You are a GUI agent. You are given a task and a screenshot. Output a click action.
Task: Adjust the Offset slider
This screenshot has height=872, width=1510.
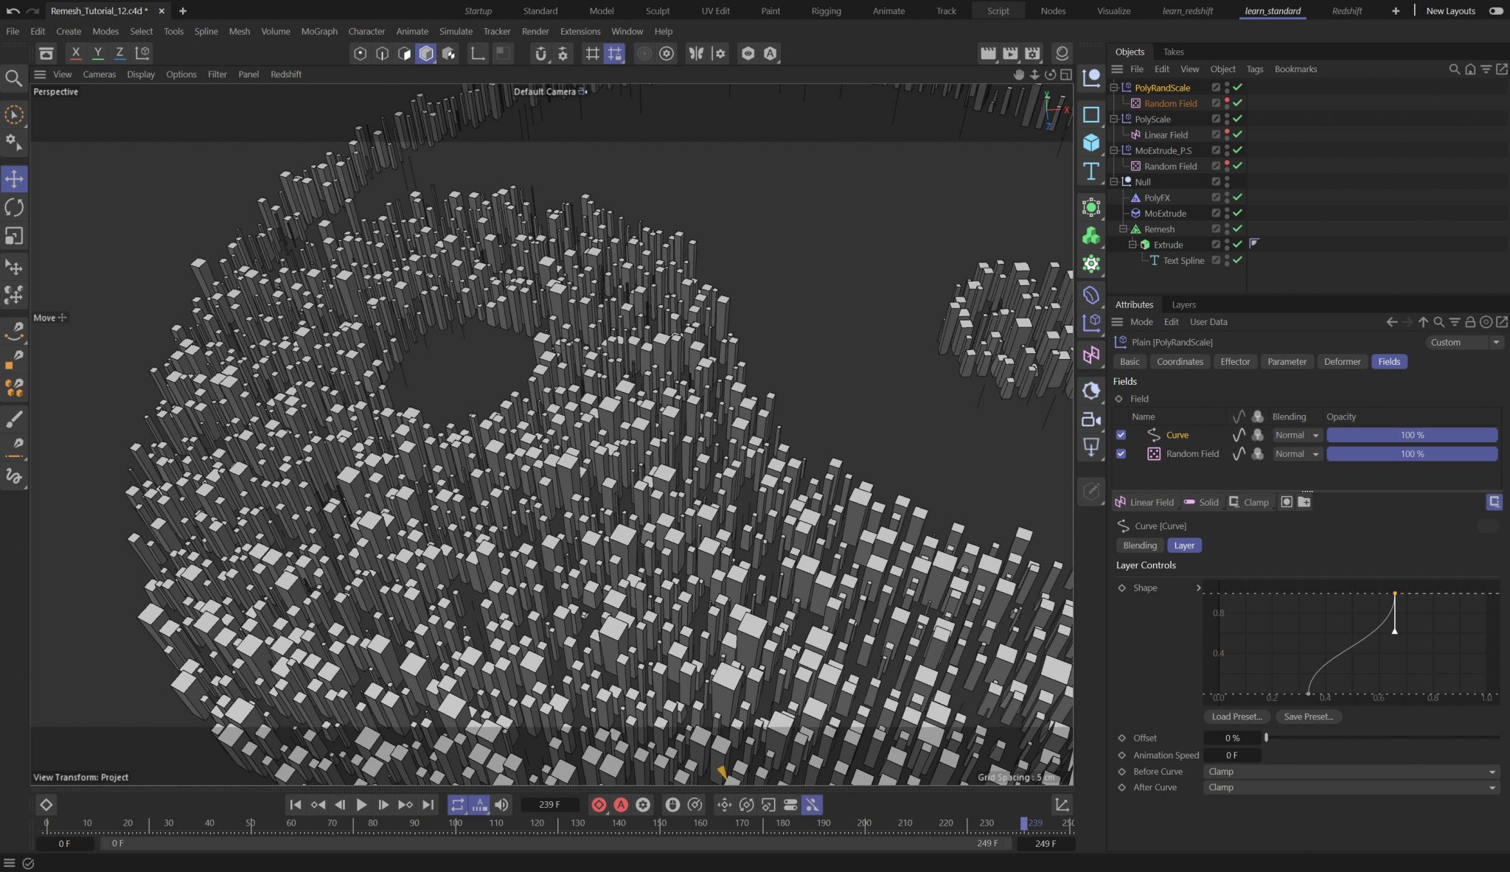click(x=1382, y=738)
